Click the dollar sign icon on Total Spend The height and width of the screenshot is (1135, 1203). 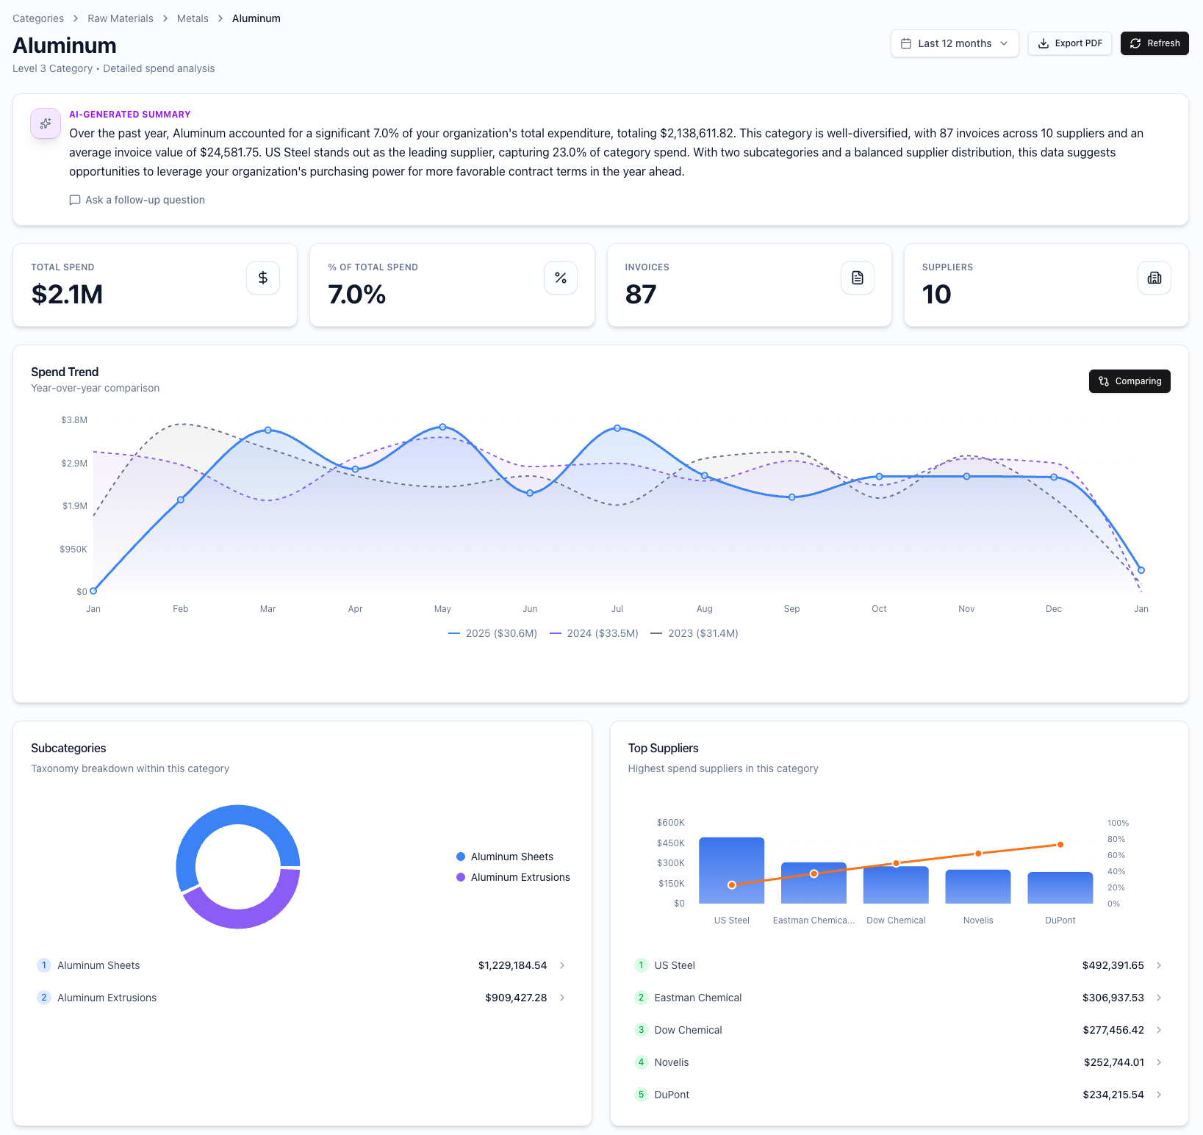[x=263, y=278]
